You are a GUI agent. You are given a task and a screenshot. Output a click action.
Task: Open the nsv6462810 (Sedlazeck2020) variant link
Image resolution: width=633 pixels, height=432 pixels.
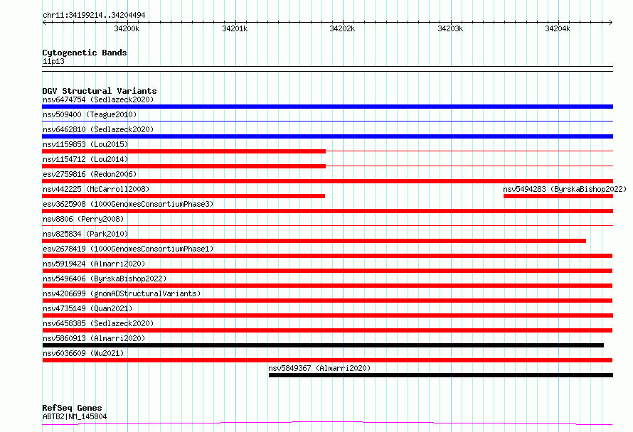coord(98,129)
